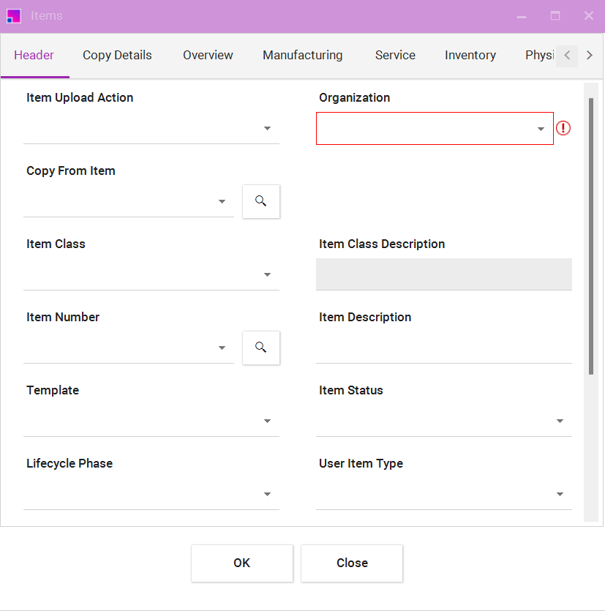Click the red error icon next to Organization
Viewport: 605px width, 611px height.
(x=563, y=128)
